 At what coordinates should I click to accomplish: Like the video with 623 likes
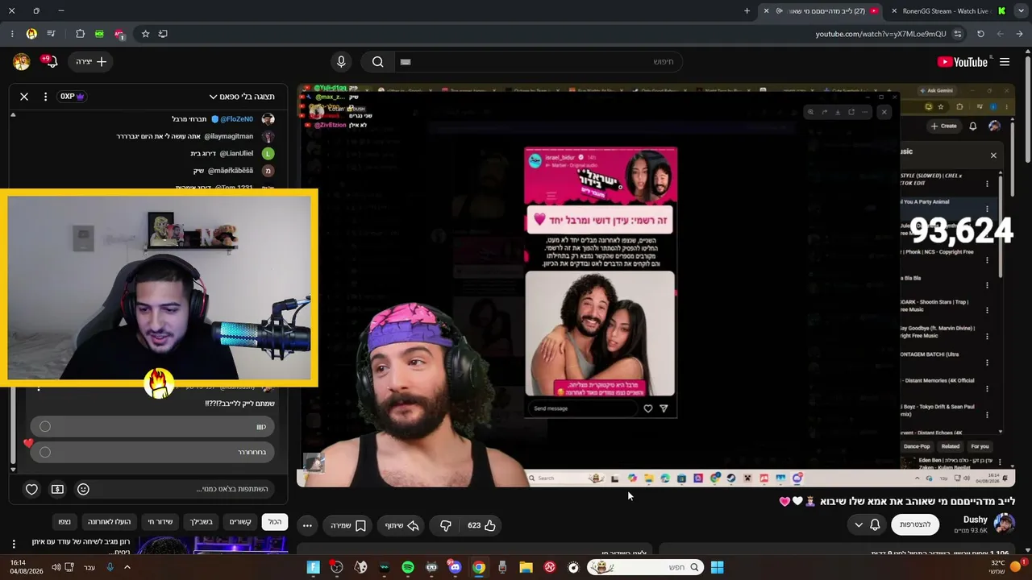click(481, 525)
